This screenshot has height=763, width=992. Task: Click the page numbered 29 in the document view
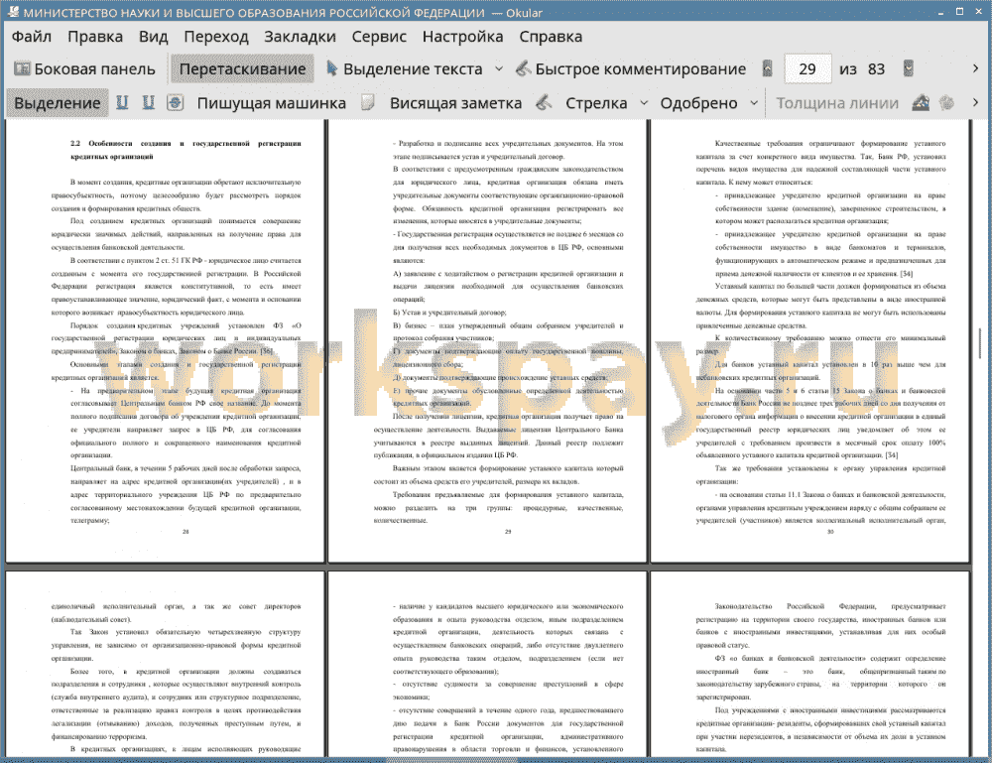coord(488,341)
